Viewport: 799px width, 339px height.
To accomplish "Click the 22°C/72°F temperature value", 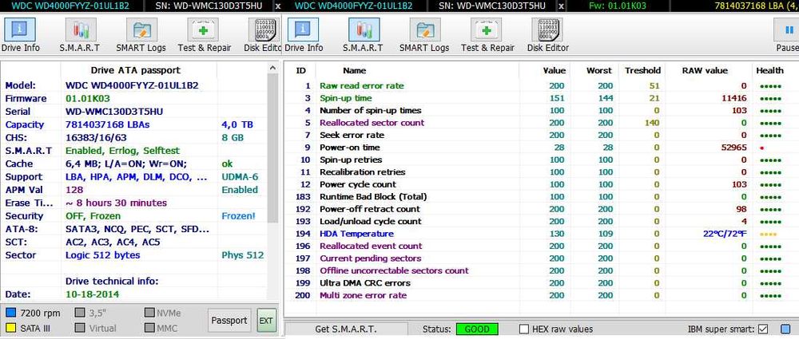I will (x=725, y=234).
